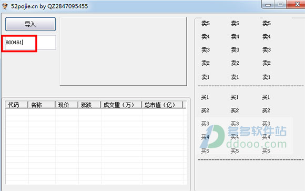The width and height of the screenshot is (305, 191).
Task: Sort by the 涨跌 column header
Action: coord(89,105)
